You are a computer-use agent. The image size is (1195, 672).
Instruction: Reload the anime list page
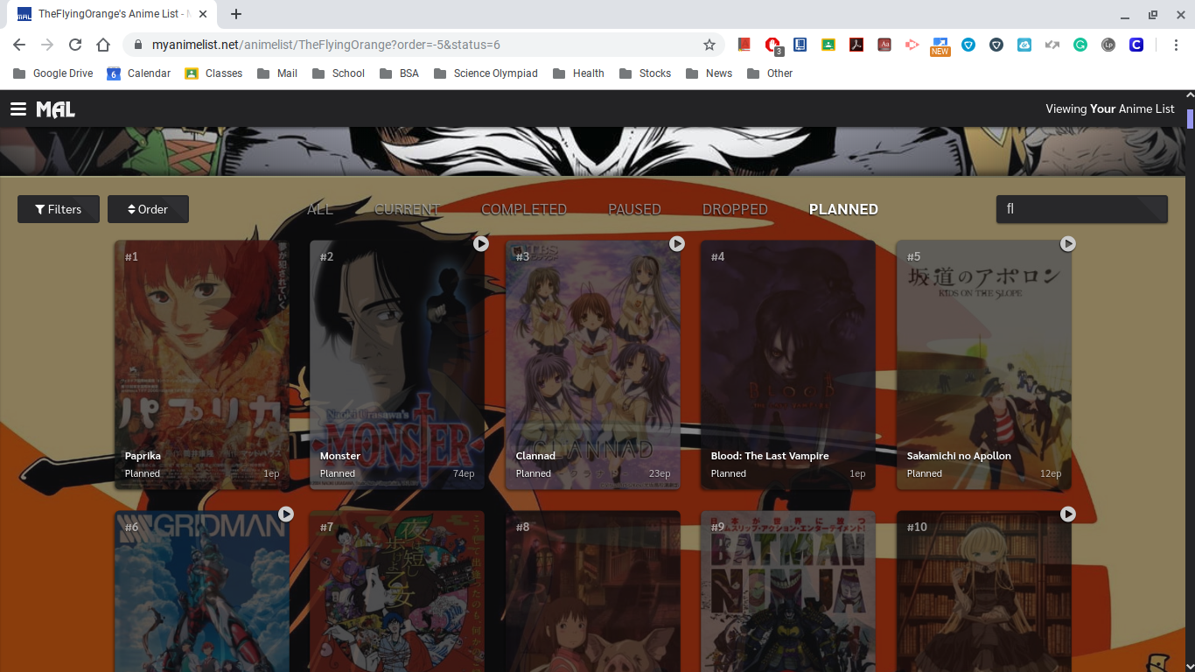[x=75, y=45]
